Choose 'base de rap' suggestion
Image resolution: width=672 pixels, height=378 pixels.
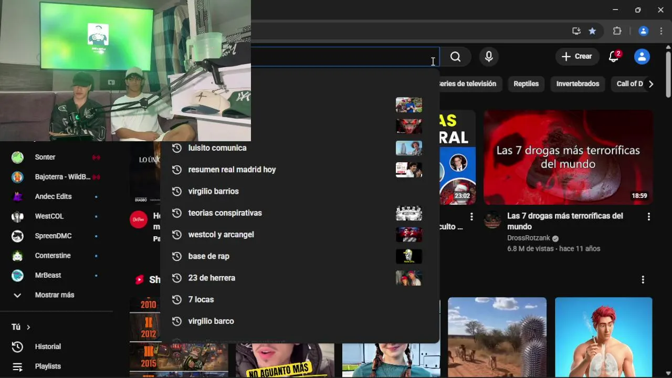coord(299,256)
